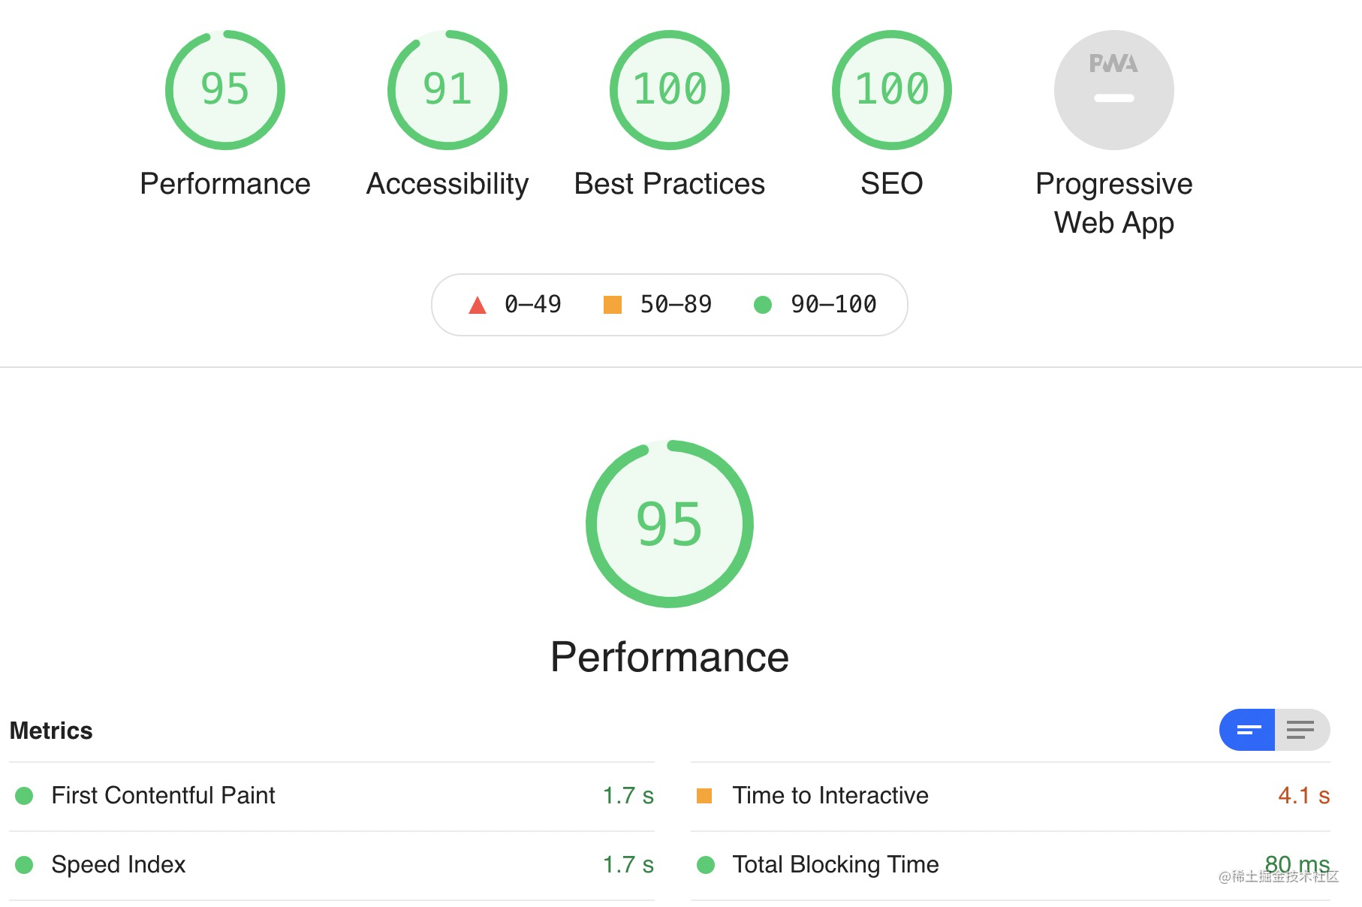1362x907 pixels.
Task: Switch metrics to compact summary view
Action: tap(1247, 730)
